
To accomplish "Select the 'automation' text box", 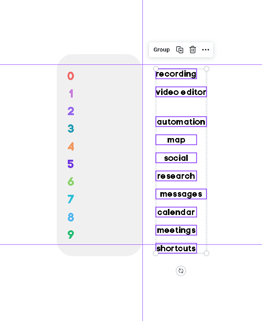I will pos(181,122).
